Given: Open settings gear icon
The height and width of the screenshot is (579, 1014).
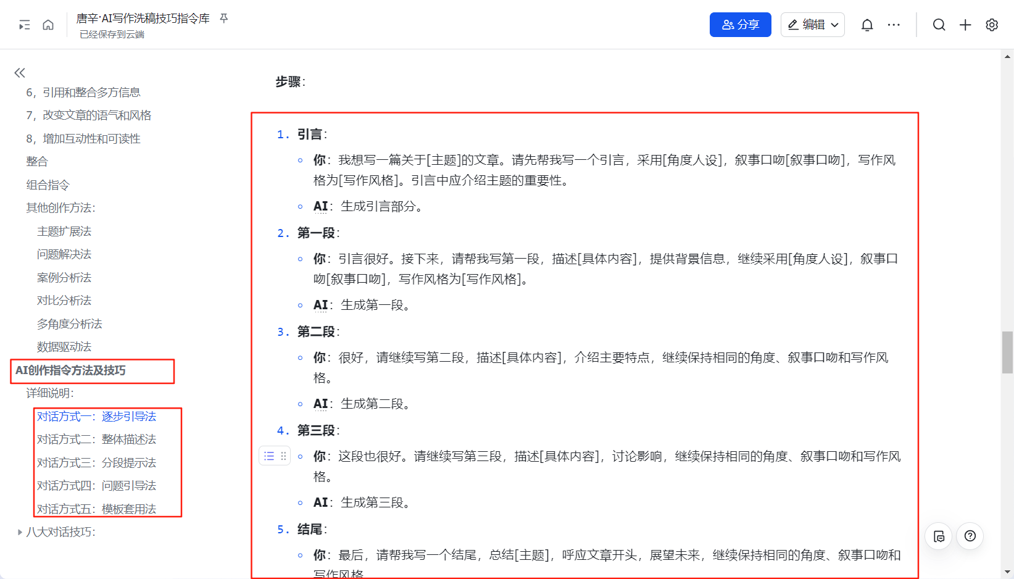Looking at the screenshot, I should click(x=992, y=25).
